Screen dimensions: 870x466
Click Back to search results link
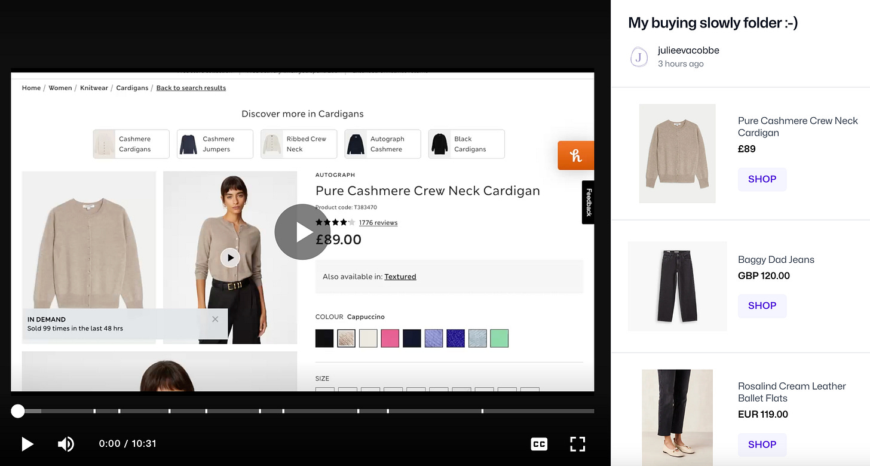(191, 88)
